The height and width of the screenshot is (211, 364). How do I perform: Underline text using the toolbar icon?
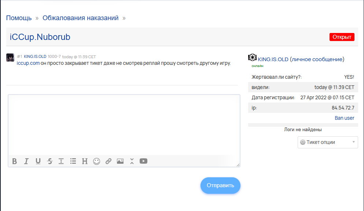[38, 161]
